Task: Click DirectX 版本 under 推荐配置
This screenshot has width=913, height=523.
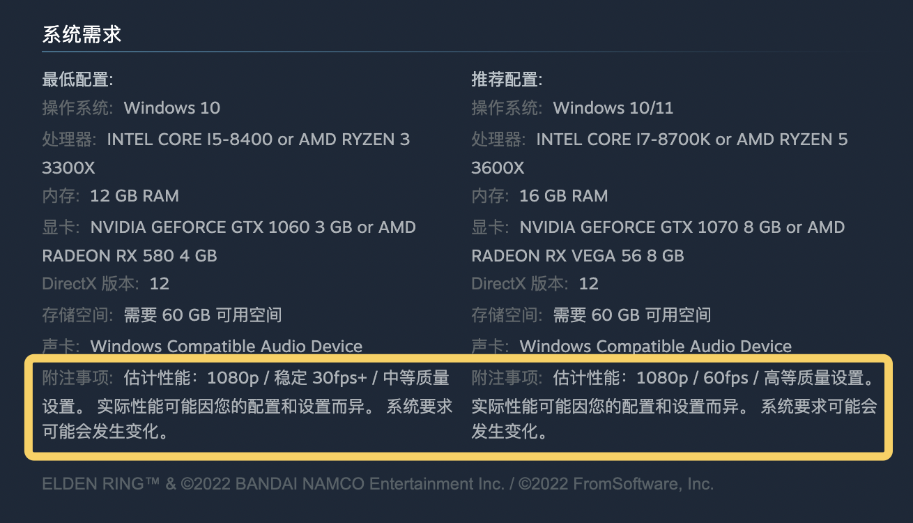Action: pos(520,284)
